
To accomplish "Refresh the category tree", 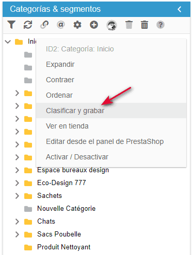I will click(28, 25).
